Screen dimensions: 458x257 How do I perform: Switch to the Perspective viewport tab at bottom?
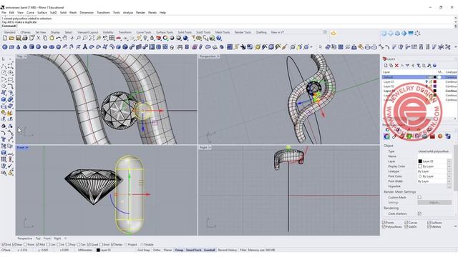(25, 238)
